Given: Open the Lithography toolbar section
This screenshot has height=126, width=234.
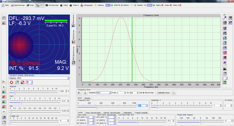Looking at the screenshot, I should point(87,5).
